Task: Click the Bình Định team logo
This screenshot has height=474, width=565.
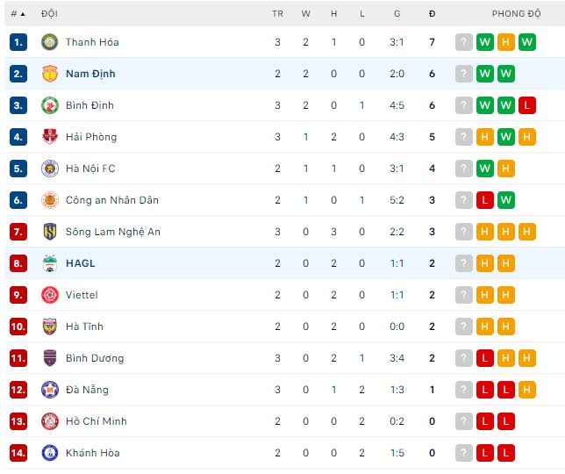Action: [49, 105]
